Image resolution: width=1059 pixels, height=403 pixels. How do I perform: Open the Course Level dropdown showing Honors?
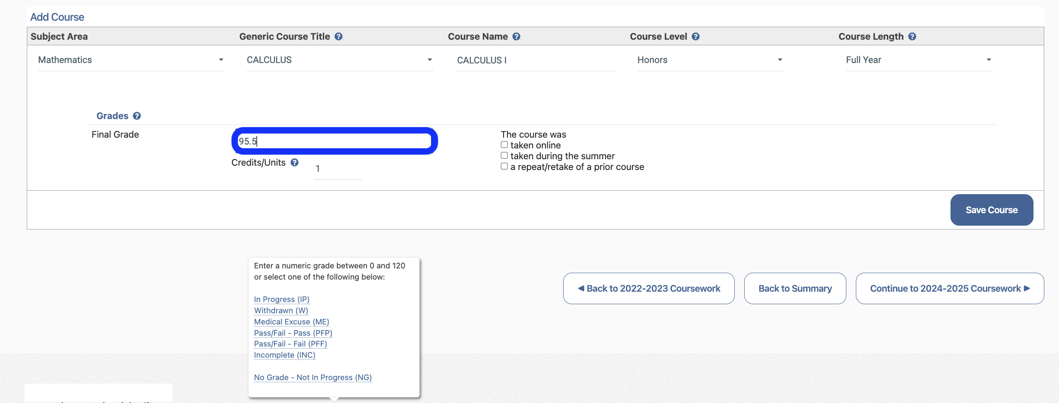point(710,60)
